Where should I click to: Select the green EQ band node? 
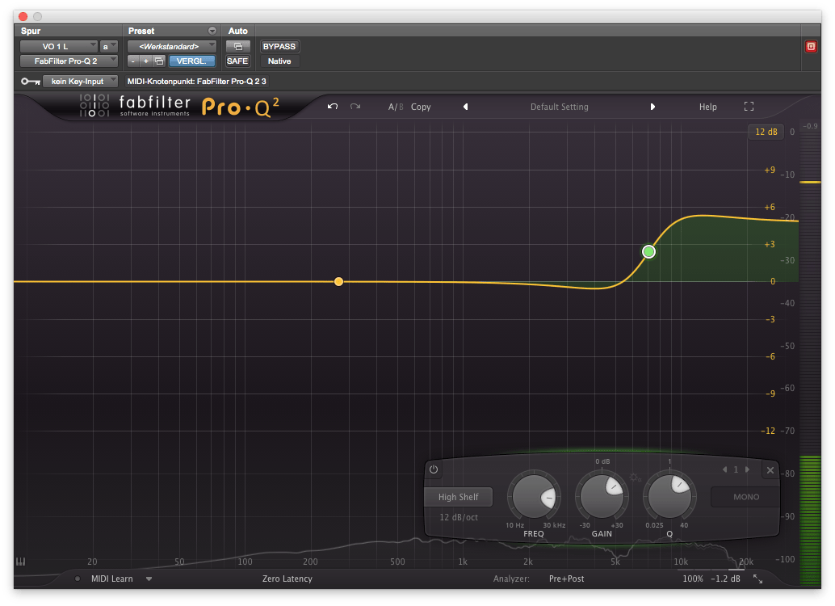pos(648,251)
